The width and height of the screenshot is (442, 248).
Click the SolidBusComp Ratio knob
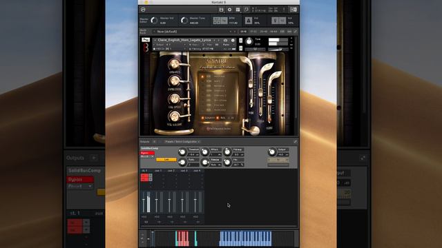(x=182, y=163)
